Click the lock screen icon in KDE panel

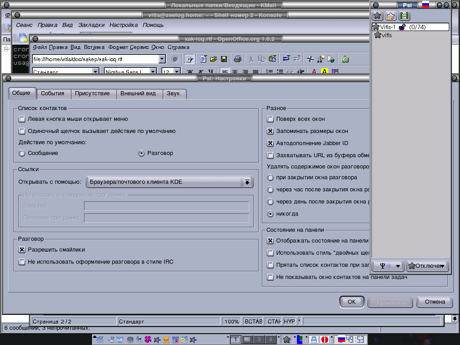pos(314,340)
